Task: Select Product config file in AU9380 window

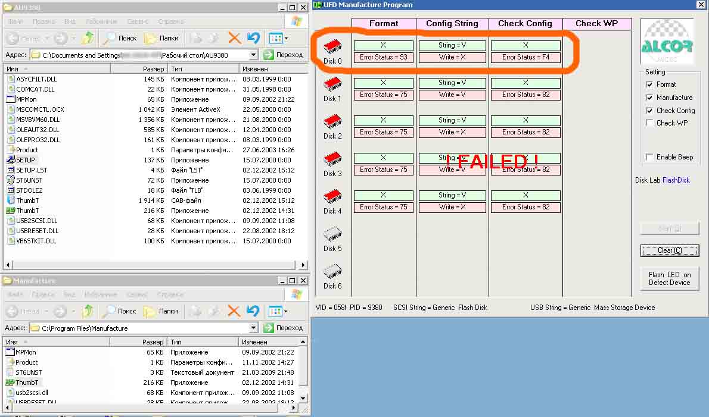Action: point(23,150)
